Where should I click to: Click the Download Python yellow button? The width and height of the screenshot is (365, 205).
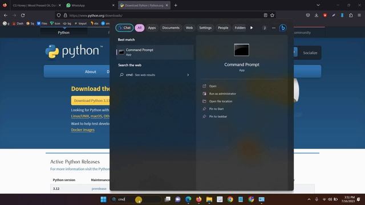(90, 101)
